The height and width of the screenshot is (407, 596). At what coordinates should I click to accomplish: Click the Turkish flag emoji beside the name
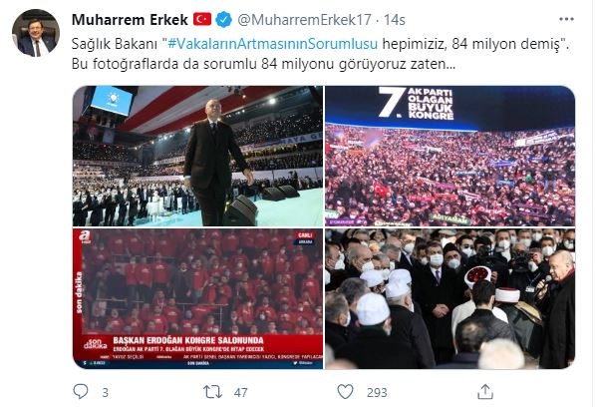coord(202,19)
